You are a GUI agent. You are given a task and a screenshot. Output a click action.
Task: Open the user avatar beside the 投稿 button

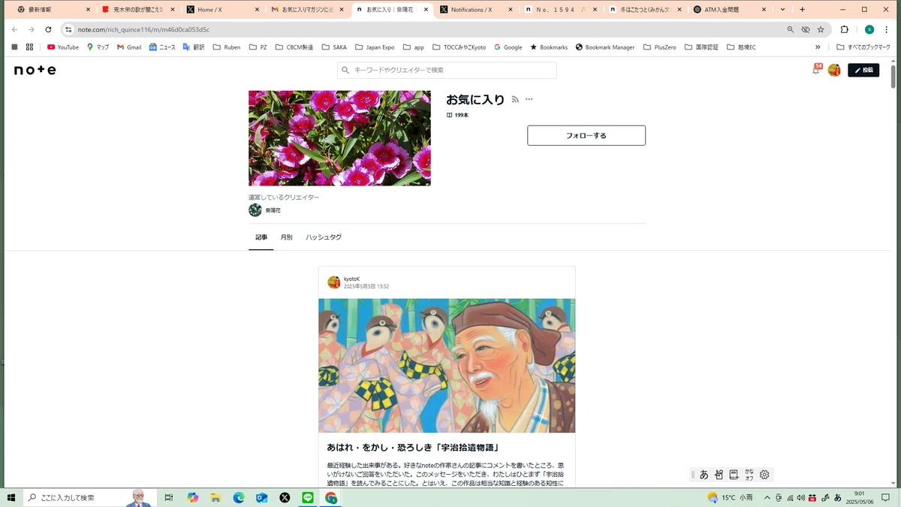pyautogui.click(x=834, y=70)
